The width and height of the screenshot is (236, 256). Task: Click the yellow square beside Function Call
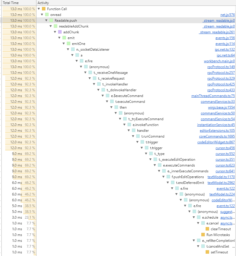(x=44, y=9)
